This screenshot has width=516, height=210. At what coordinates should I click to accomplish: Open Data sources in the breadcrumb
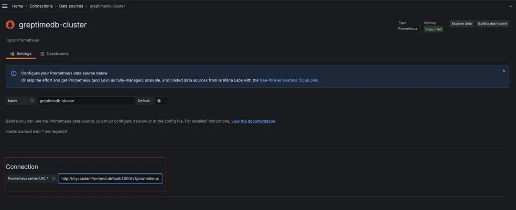[x=71, y=6]
